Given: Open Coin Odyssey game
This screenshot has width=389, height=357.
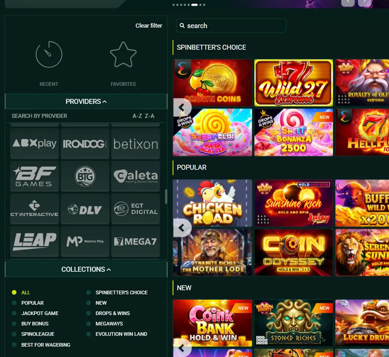Looking at the screenshot, I should coord(294,252).
